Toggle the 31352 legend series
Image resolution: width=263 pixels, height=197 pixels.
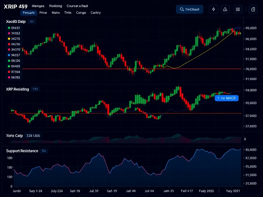point(15,33)
